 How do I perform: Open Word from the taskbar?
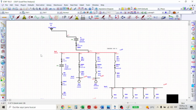tap(102, 107)
